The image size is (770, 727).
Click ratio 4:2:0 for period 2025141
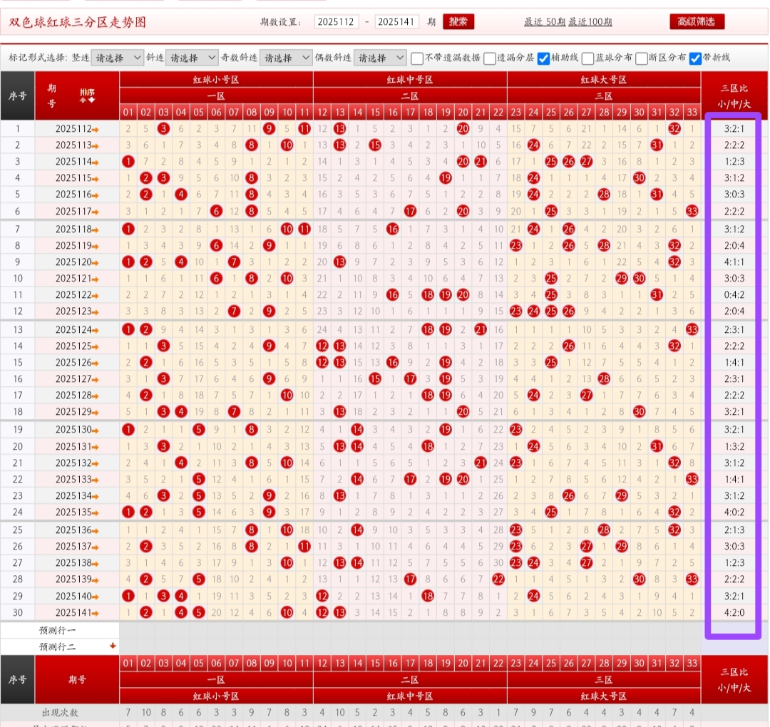tap(734, 612)
